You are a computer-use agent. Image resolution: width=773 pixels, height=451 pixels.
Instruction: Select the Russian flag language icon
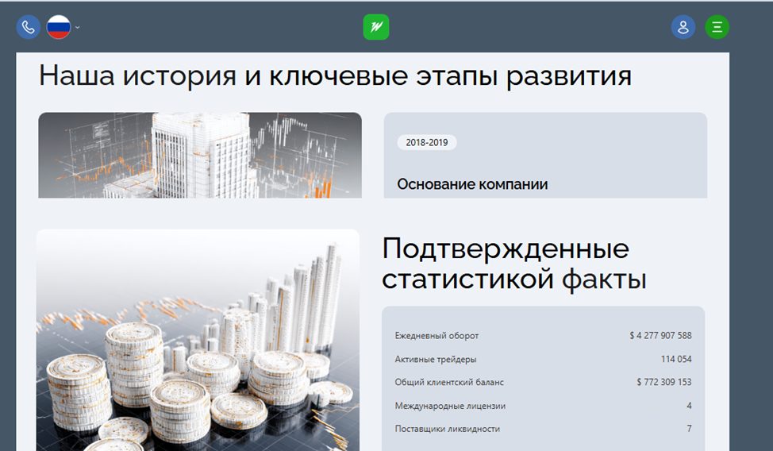coord(59,27)
